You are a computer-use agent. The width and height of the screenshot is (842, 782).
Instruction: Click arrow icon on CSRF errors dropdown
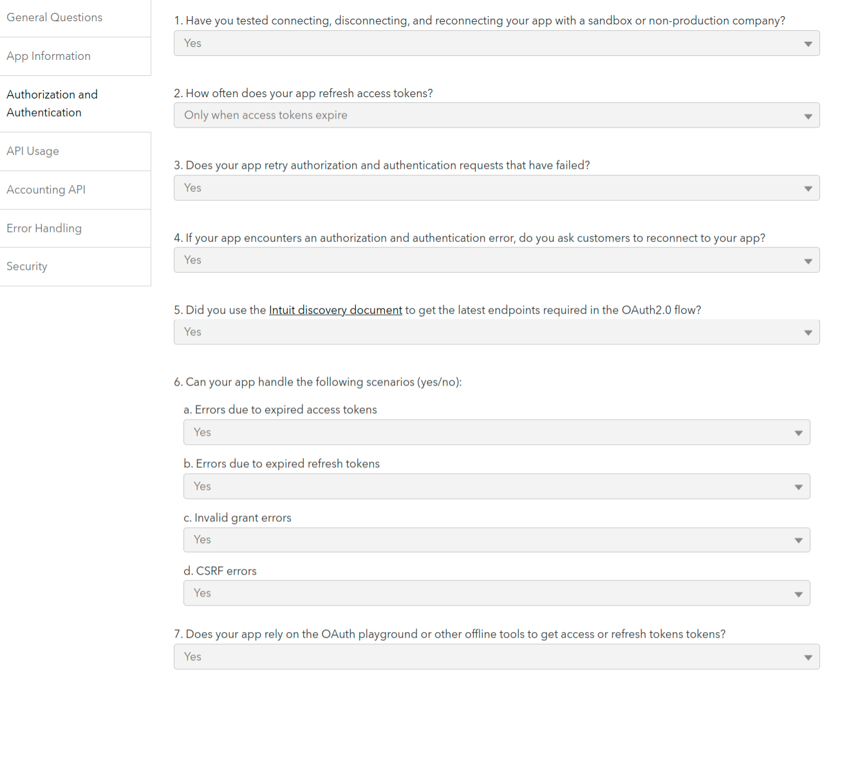pos(798,594)
